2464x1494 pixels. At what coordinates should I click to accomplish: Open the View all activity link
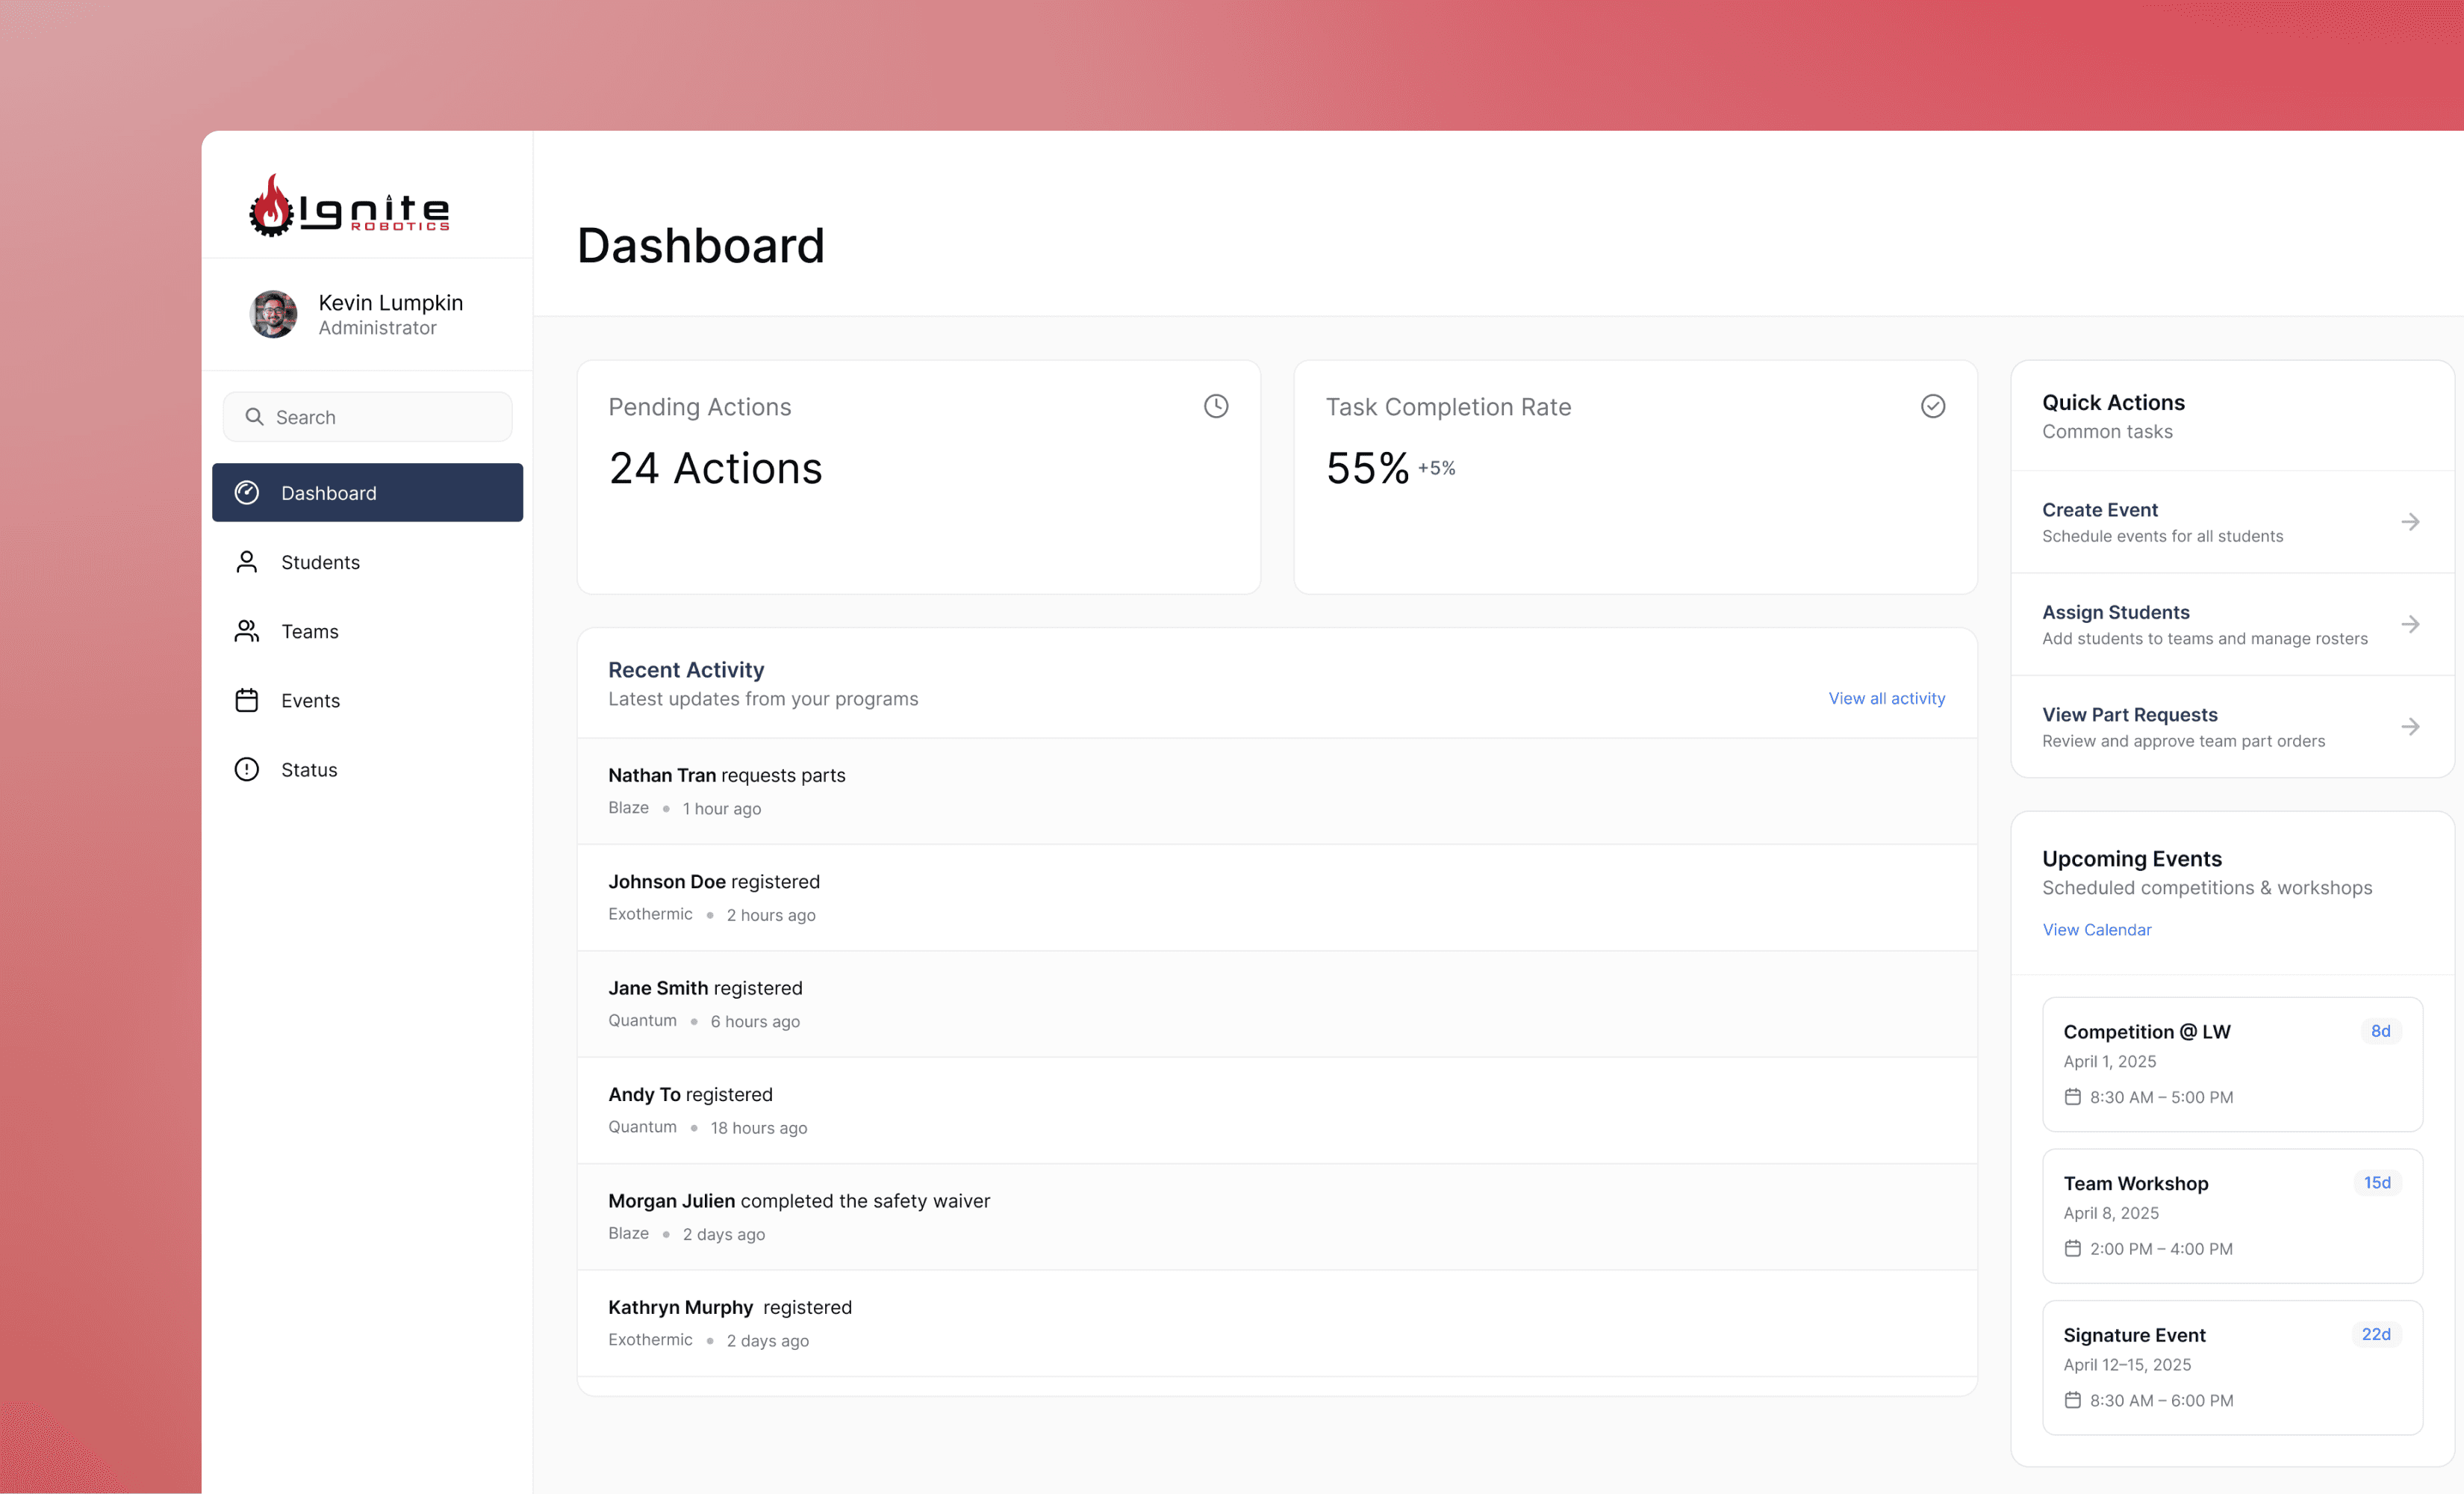(1886, 698)
